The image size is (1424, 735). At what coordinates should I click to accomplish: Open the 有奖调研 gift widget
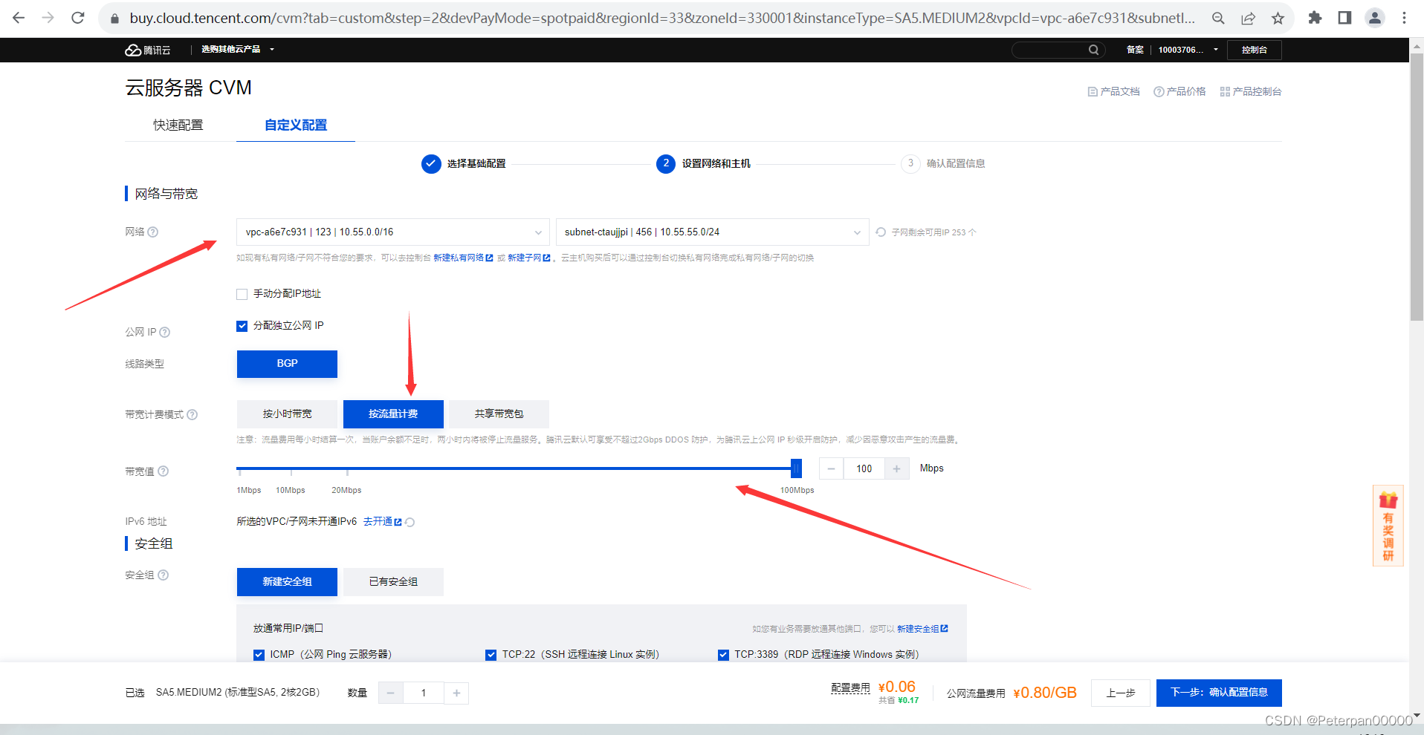pyautogui.click(x=1388, y=526)
